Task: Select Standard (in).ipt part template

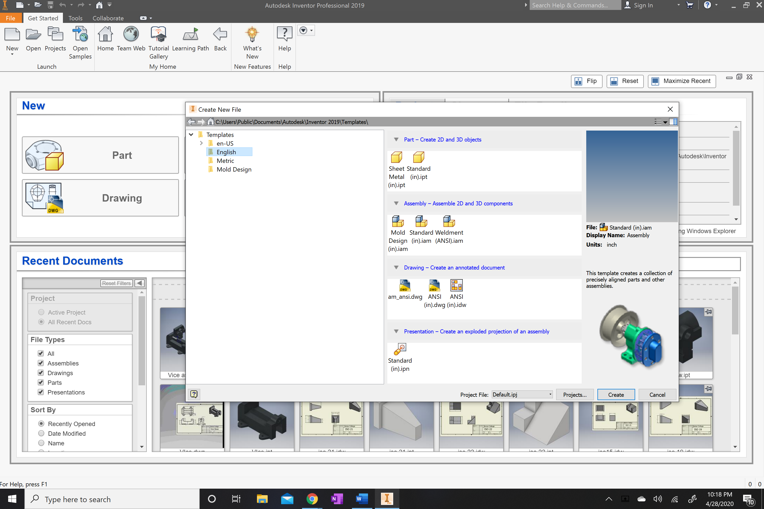Action: point(418,166)
